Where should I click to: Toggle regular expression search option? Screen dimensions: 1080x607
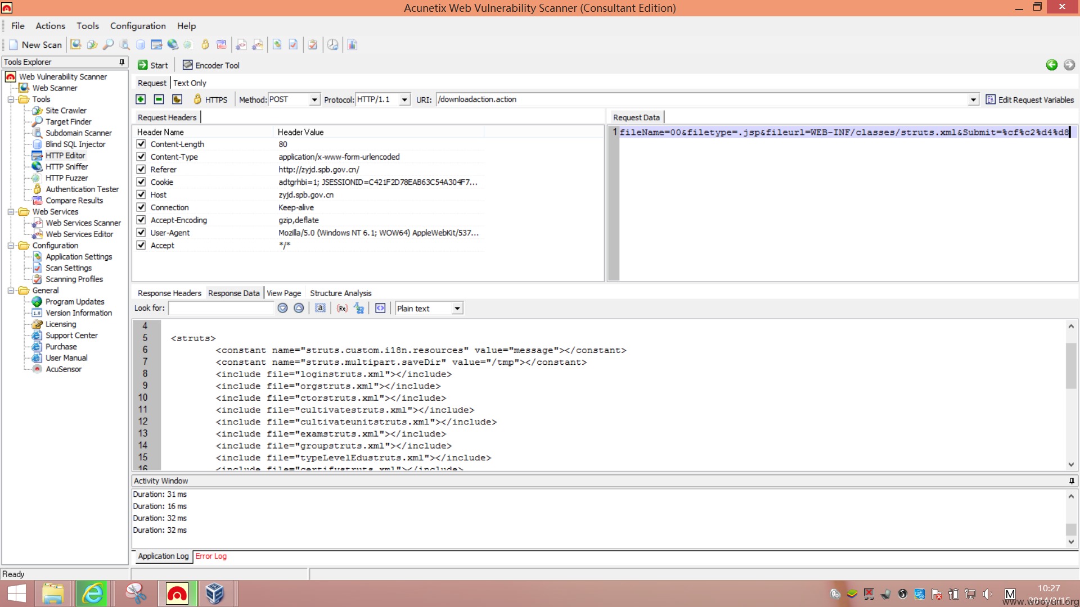[x=342, y=308]
